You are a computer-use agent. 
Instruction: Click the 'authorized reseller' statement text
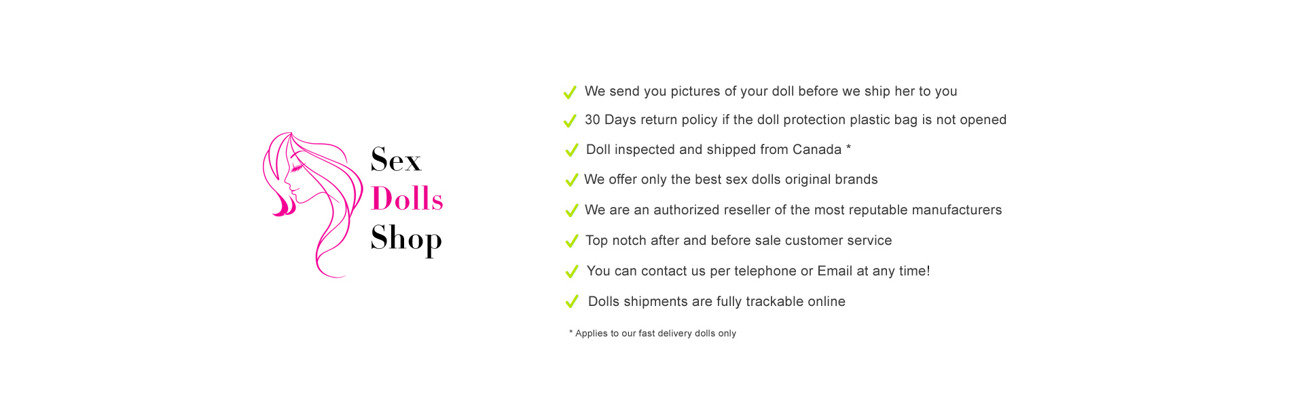click(793, 210)
